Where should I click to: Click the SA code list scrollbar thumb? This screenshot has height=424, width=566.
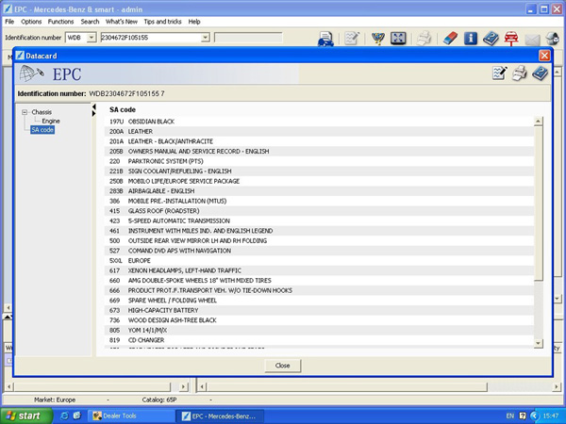point(538,203)
